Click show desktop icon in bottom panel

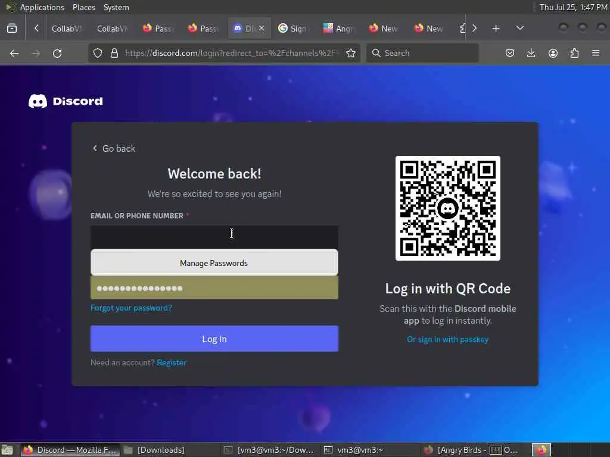coord(7,450)
